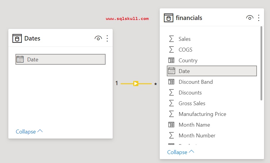Screen dimensions: 270x163
Task: Click the table icon beside Discount Band
Action: (x=171, y=82)
